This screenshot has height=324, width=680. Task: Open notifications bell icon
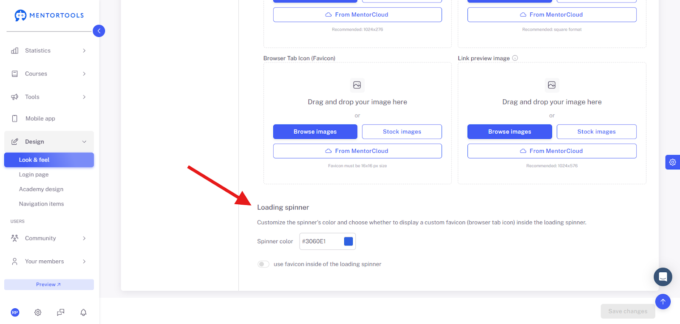(x=83, y=313)
